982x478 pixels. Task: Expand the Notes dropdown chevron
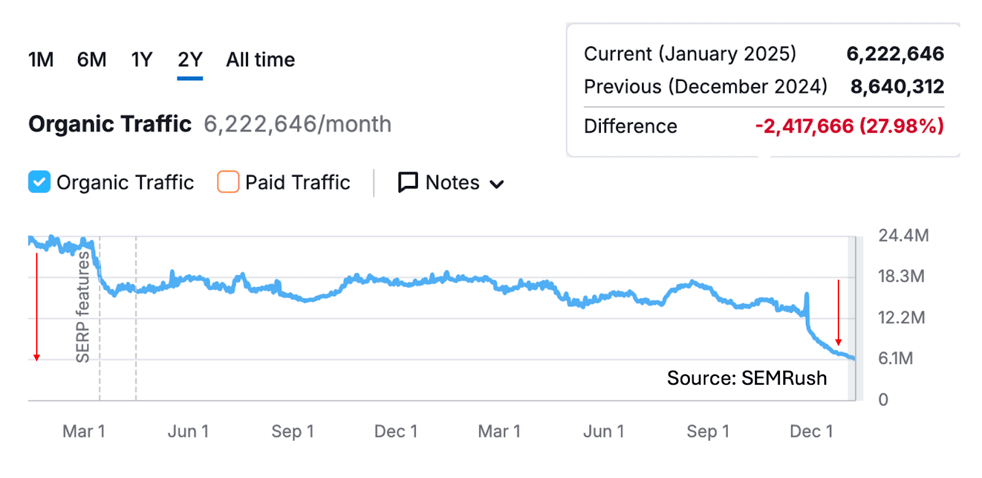click(x=497, y=184)
